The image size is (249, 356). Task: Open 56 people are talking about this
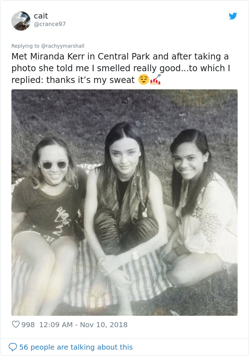pos(76,347)
